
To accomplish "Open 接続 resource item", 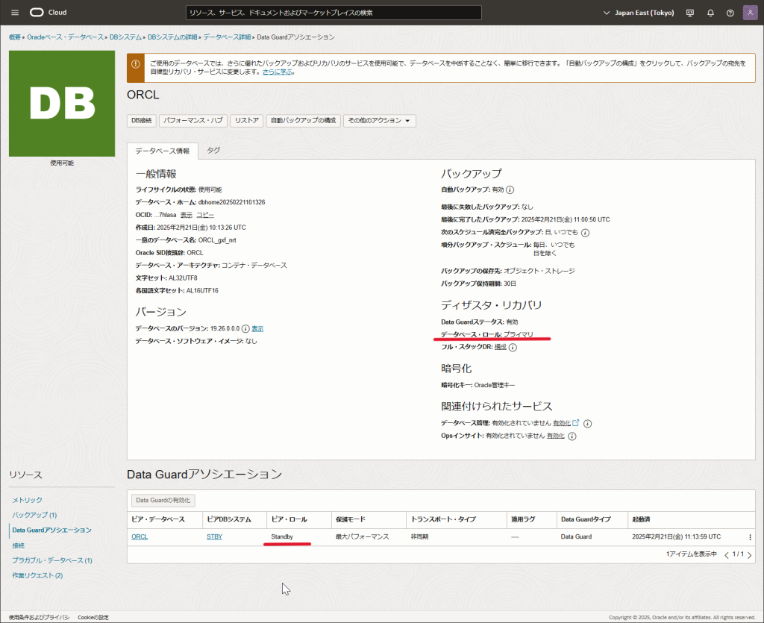I will [19, 545].
